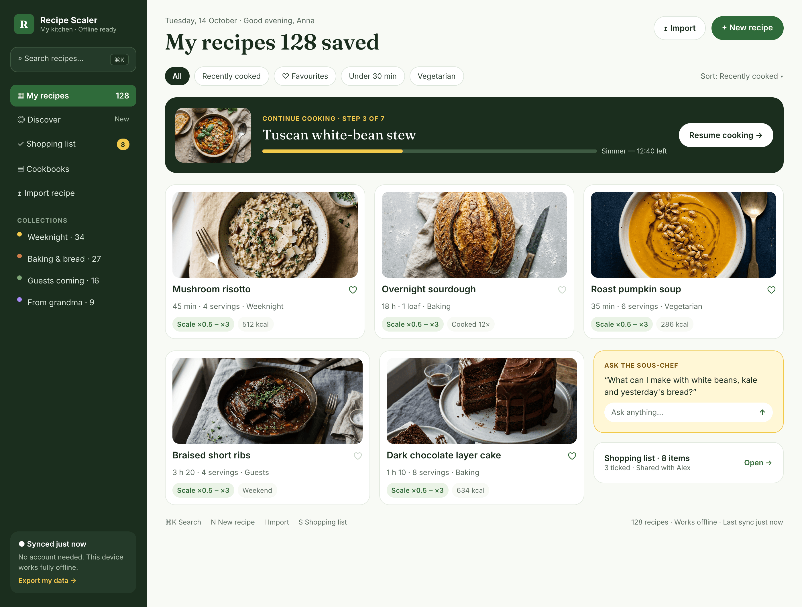Open the shopping list card link

pyautogui.click(x=758, y=463)
